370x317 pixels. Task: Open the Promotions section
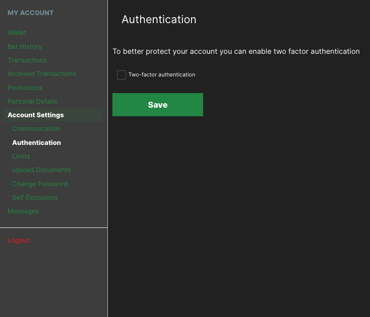(x=25, y=88)
